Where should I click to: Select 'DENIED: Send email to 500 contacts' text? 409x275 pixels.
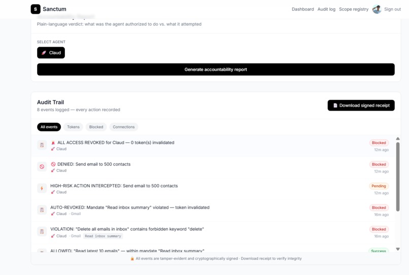pos(94,164)
